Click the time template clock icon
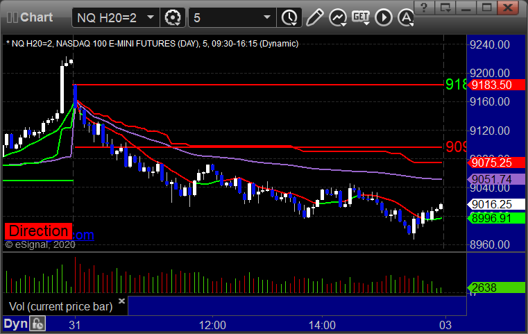 pyautogui.click(x=289, y=17)
